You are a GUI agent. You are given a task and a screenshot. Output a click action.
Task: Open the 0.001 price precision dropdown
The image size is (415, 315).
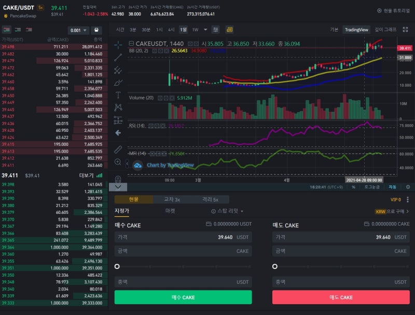click(x=78, y=31)
